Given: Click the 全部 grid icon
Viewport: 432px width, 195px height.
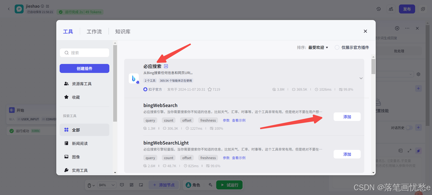Looking at the screenshot, I should click(x=66, y=130).
